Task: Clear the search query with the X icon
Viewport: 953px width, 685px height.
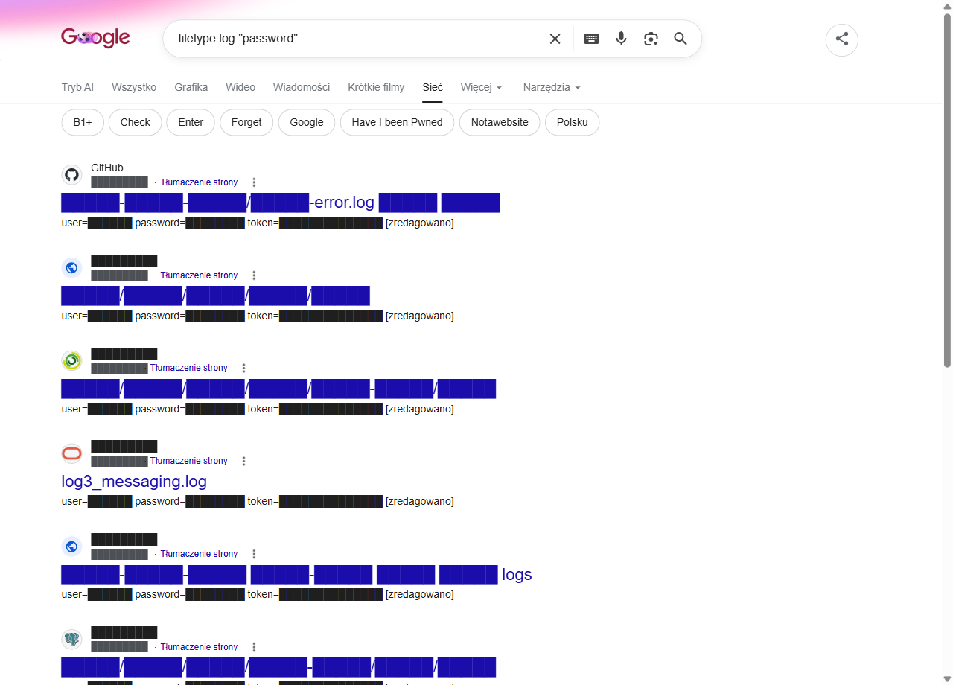Action: [x=555, y=39]
